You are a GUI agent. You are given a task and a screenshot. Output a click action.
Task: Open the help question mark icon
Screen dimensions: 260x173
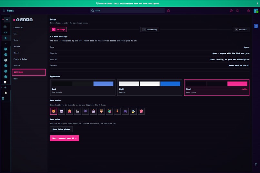click(168, 11)
